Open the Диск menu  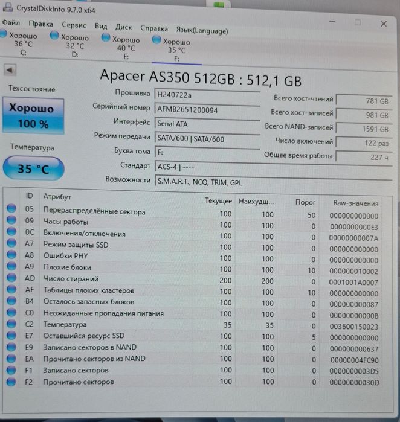pos(123,27)
